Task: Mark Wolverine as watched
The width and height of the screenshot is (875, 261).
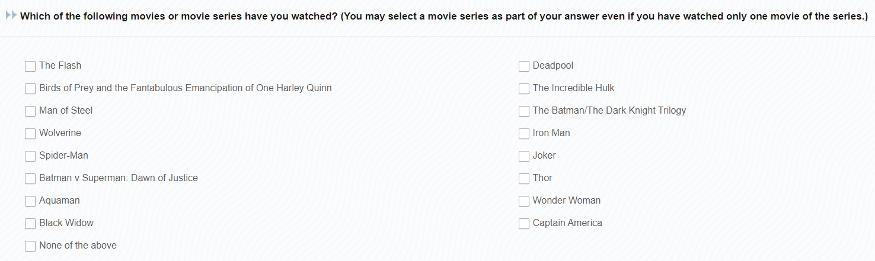Action: pos(30,134)
